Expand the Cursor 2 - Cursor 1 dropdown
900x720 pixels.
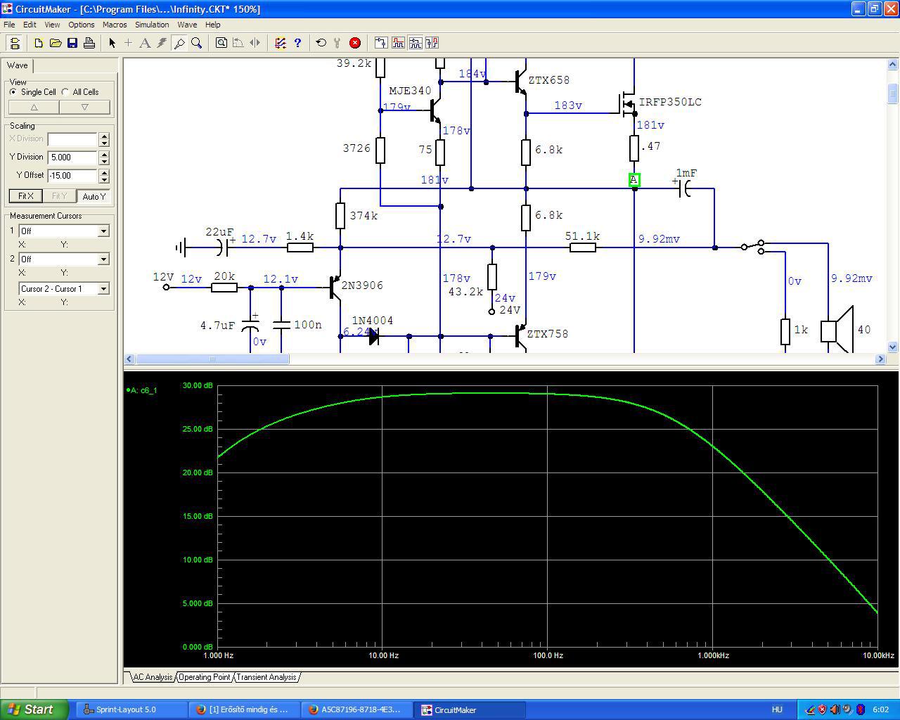click(103, 289)
